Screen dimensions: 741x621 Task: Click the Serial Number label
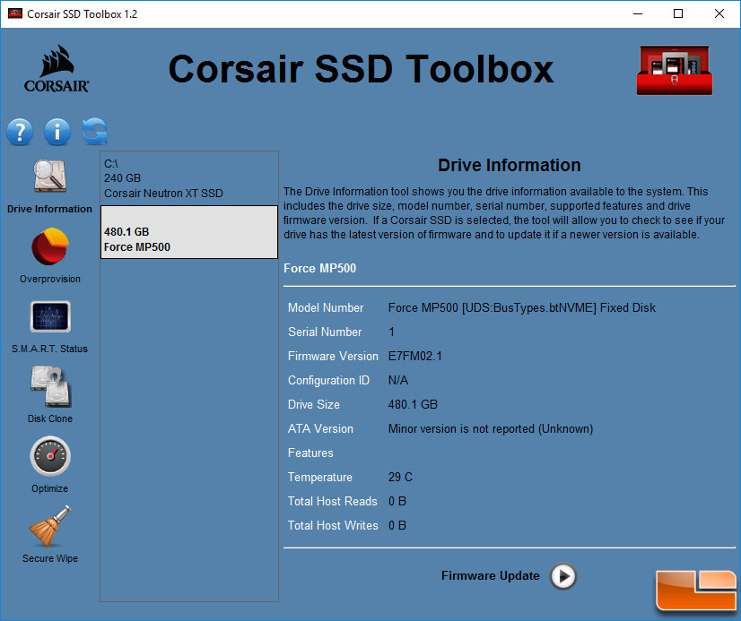[x=325, y=332]
